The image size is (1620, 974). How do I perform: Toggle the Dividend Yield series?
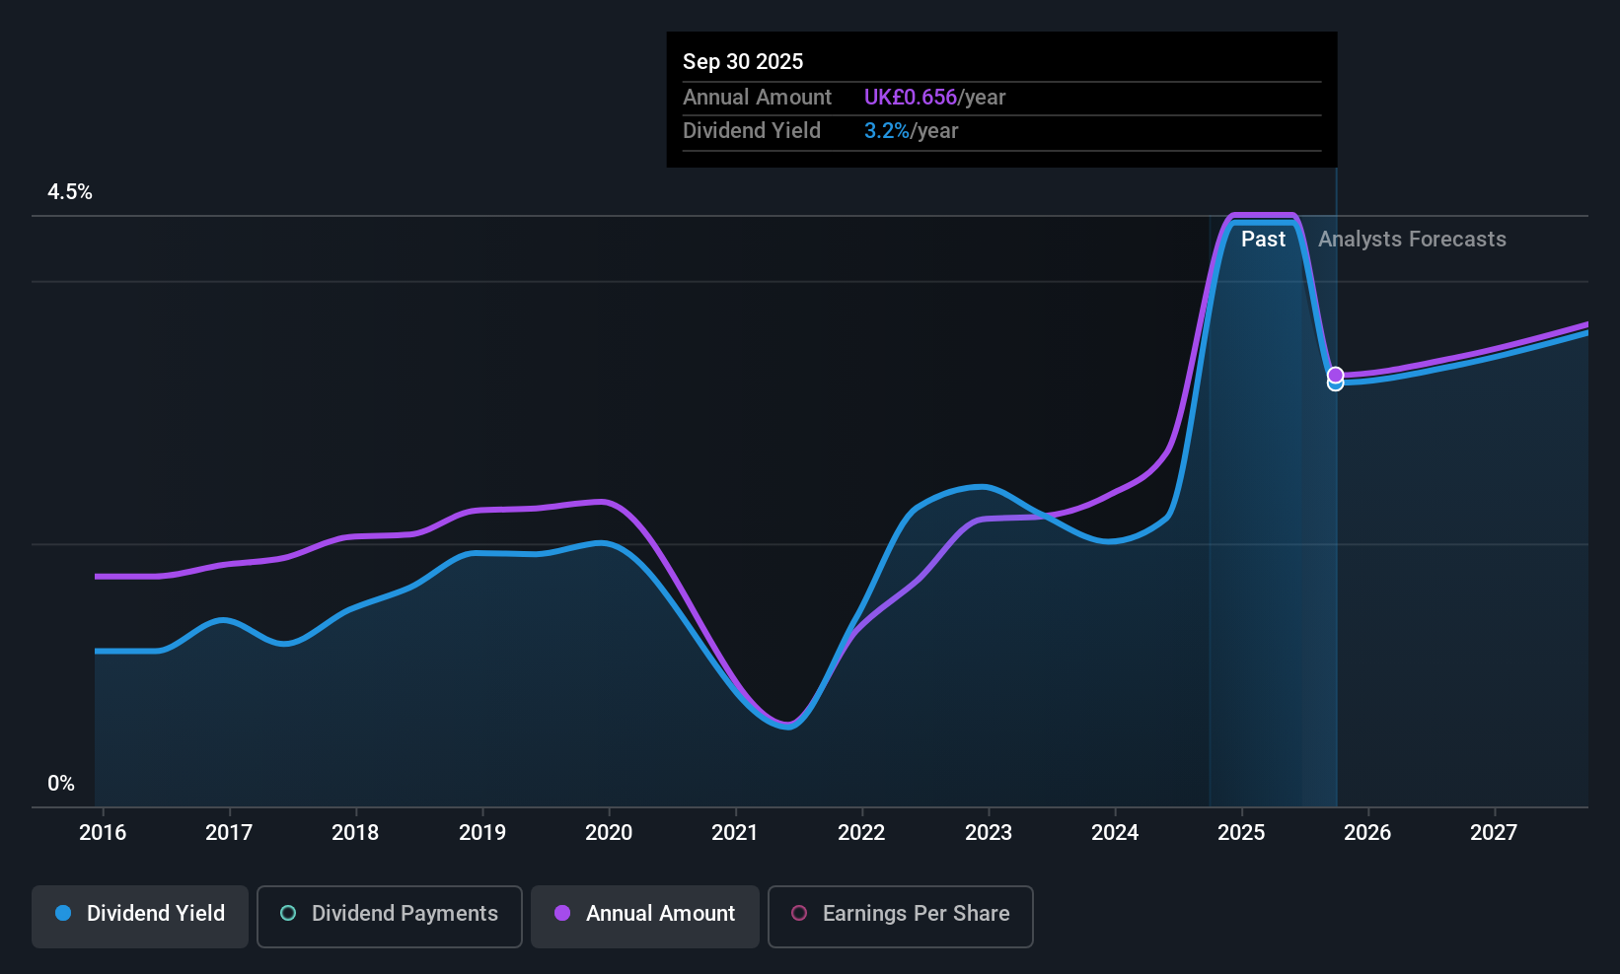point(140,916)
